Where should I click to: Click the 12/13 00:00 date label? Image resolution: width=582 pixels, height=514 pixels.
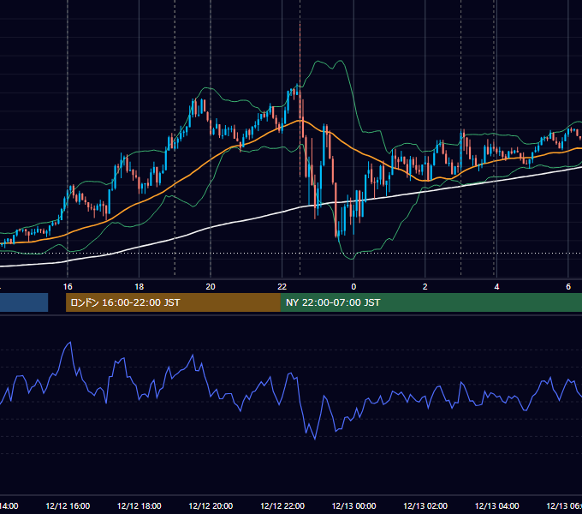pos(353,505)
